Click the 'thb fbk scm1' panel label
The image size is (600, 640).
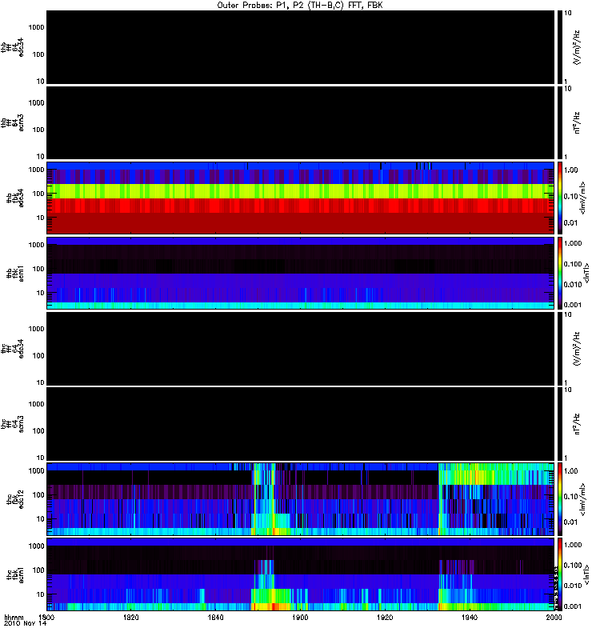[15, 273]
